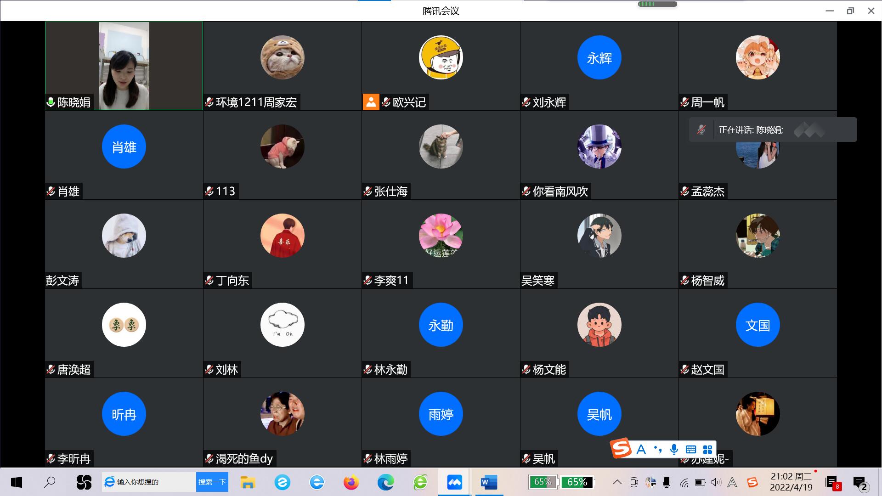Toggle Sogou punctuation mode icon
The width and height of the screenshot is (882, 496).
pos(658,449)
